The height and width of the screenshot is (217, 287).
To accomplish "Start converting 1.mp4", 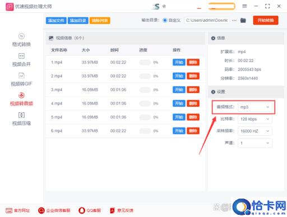I will 179,62.
